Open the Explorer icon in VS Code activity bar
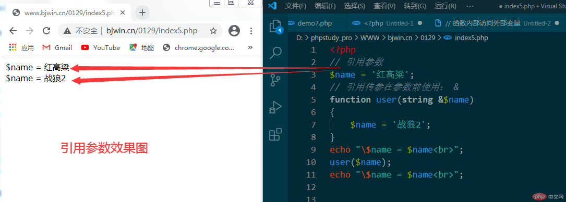The image size is (566, 202). pyautogui.click(x=275, y=27)
